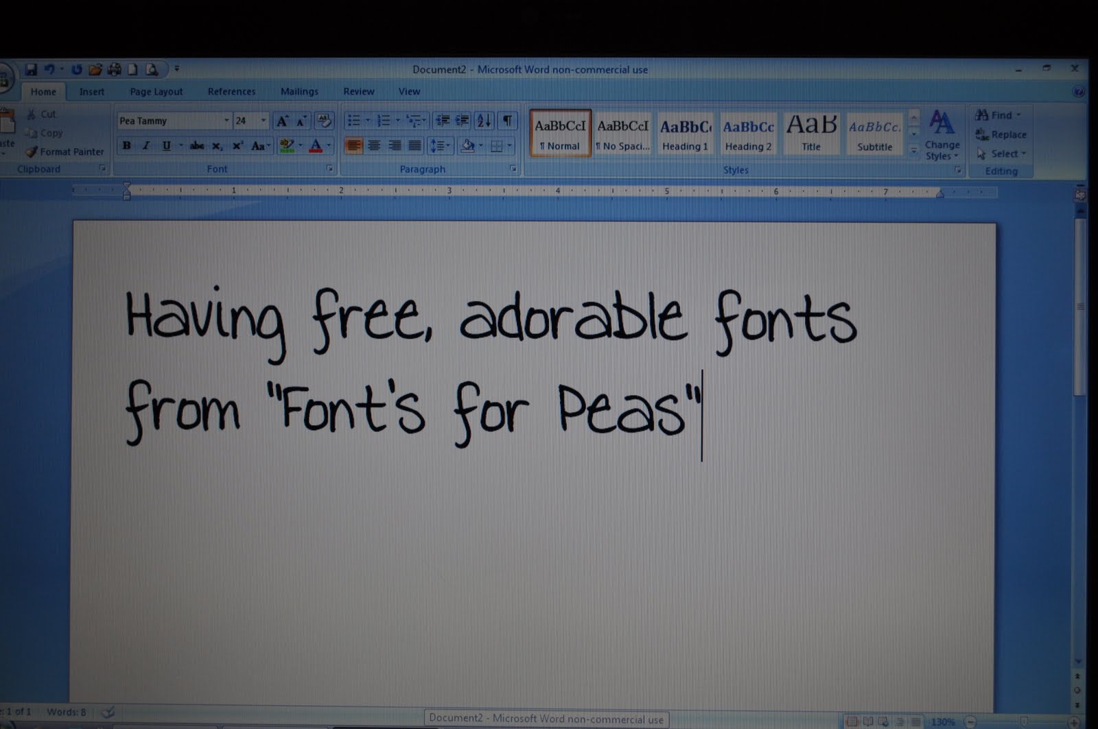The image size is (1098, 729).
Task: Click the New blank document icon
Action: click(133, 69)
